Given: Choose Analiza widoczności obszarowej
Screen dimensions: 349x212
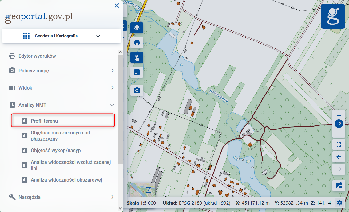Looking at the screenshot, I should click(66, 180).
